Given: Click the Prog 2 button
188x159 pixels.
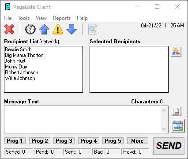Looking at the screenshot, I should (40, 141).
